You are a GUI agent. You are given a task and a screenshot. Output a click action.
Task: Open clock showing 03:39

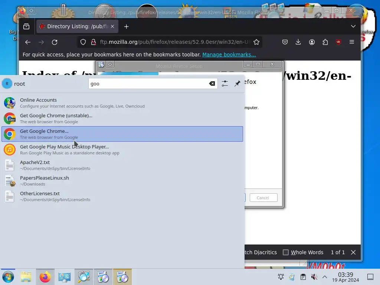tap(345, 277)
